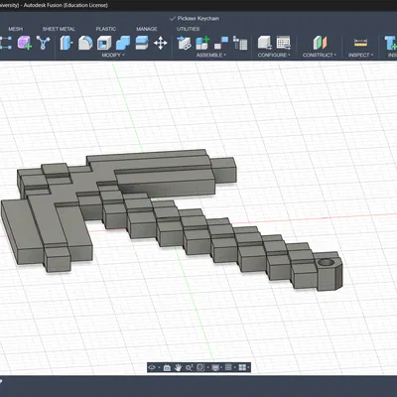Pick the Combine bodies tool
This screenshot has width=397, height=397.
click(123, 43)
